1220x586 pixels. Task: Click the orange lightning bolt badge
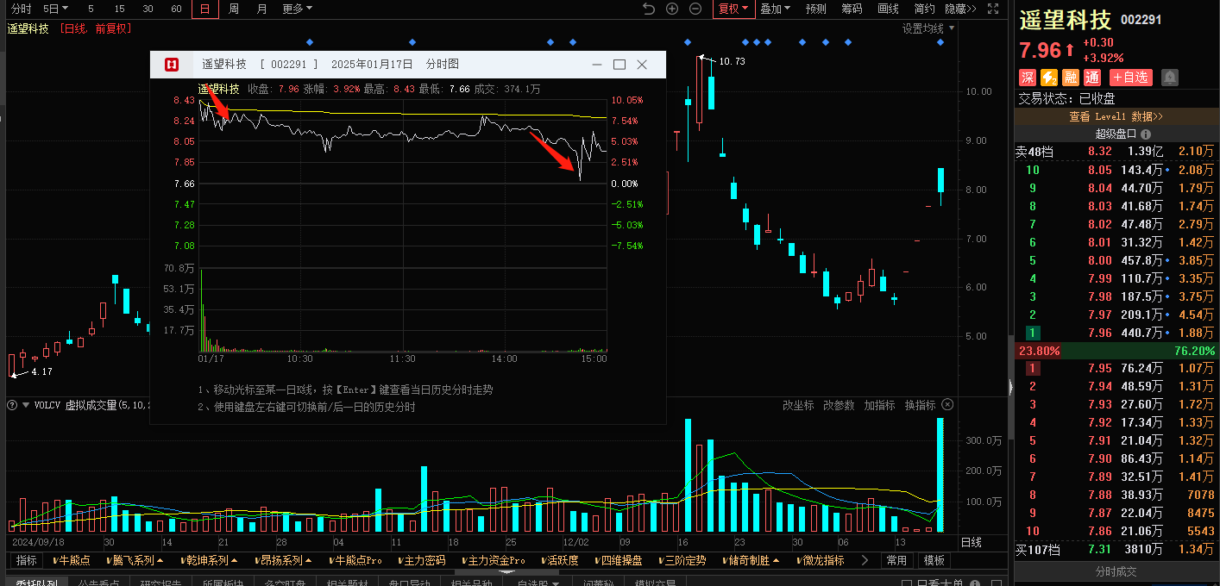[x=1048, y=78]
